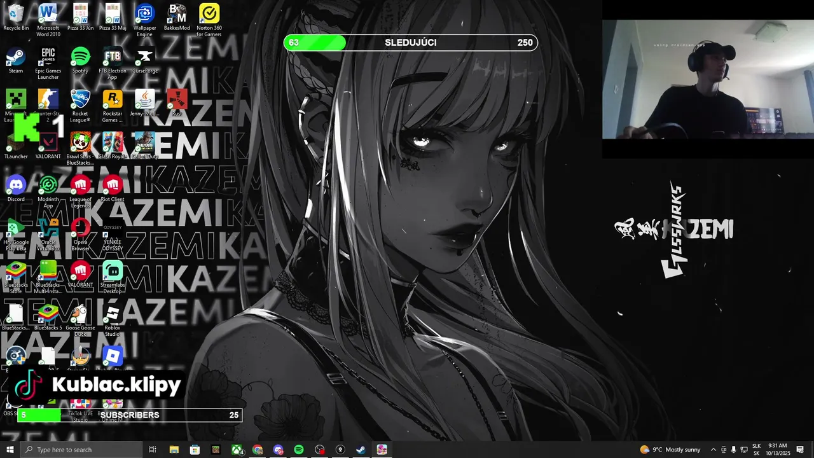Open the clock and calendar flyout

point(778,450)
